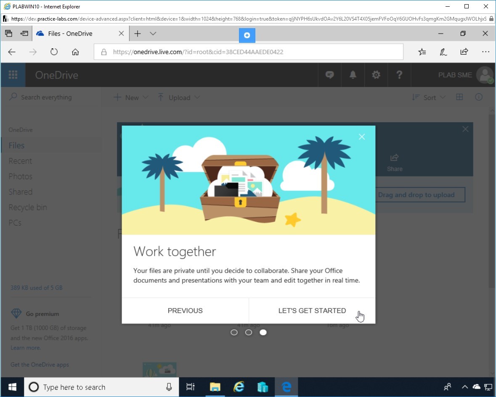Image resolution: width=496 pixels, height=397 pixels.
Task: Share the page from Edge toolbar
Action: [x=464, y=52]
